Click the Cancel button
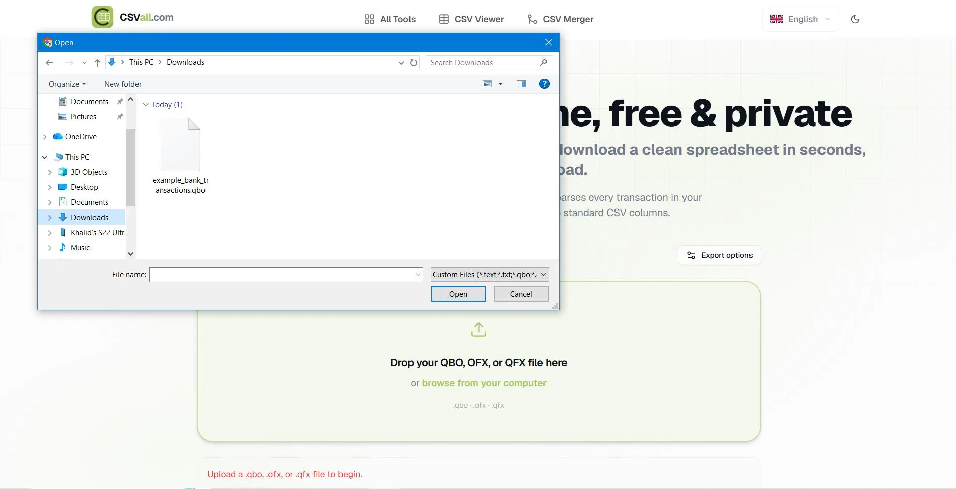 [x=521, y=294]
